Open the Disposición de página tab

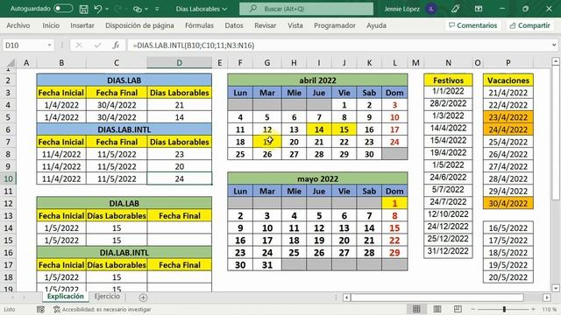pyautogui.click(x=139, y=25)
